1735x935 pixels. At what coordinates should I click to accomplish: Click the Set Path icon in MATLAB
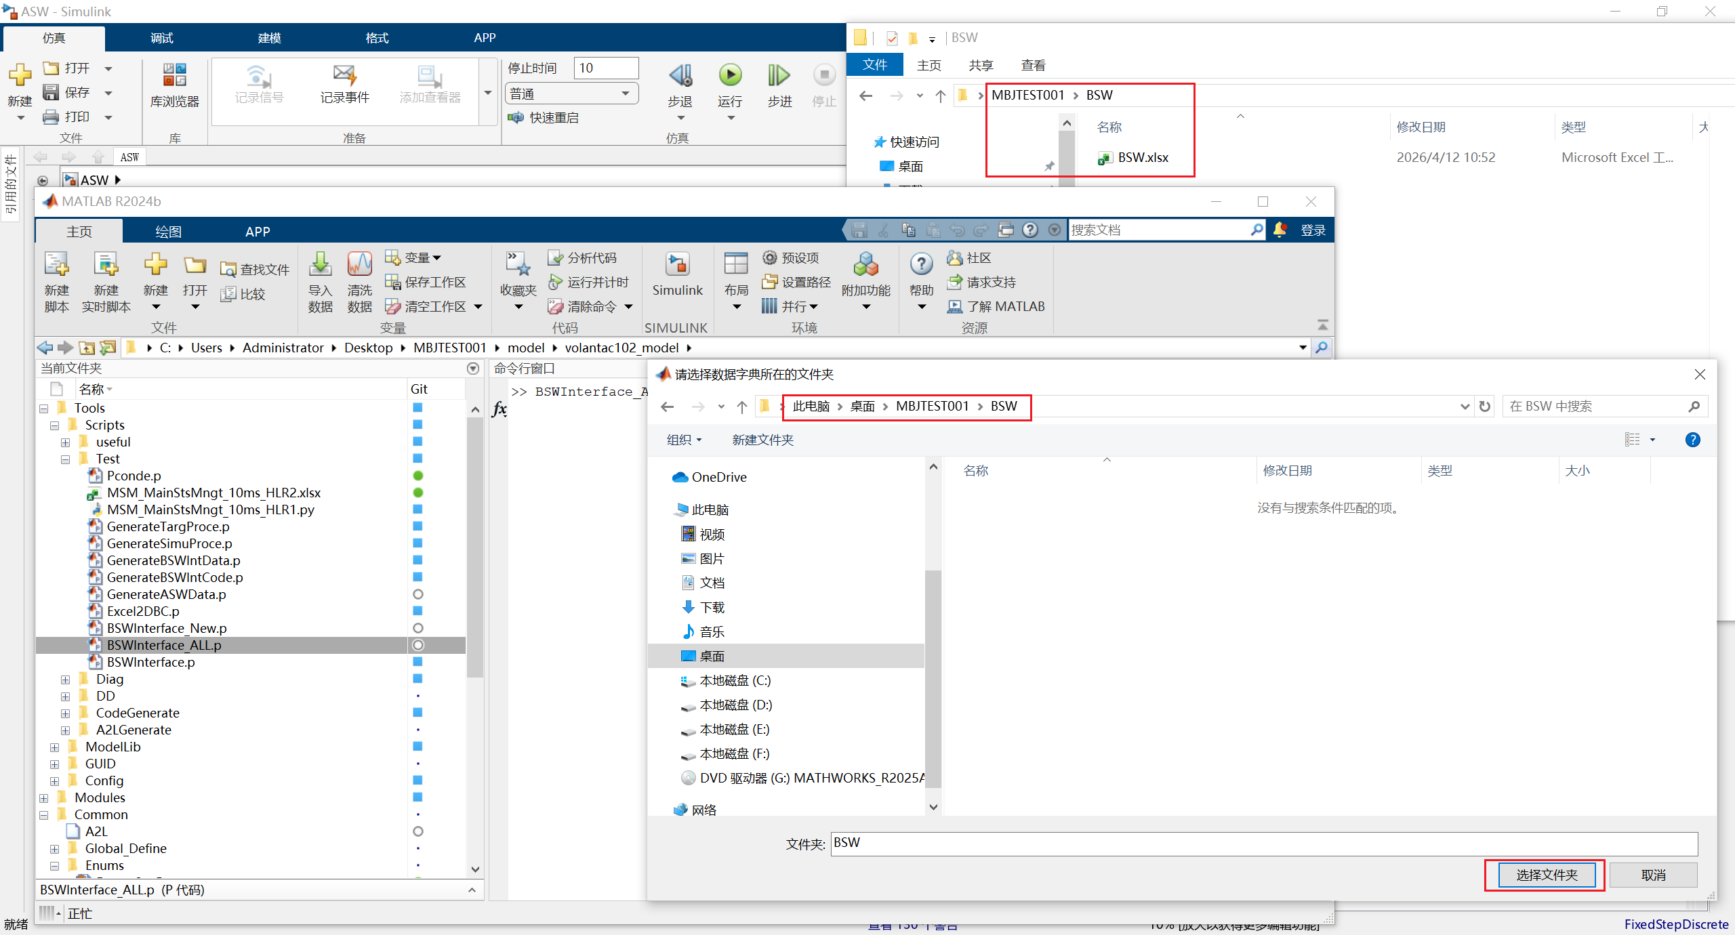770,282
